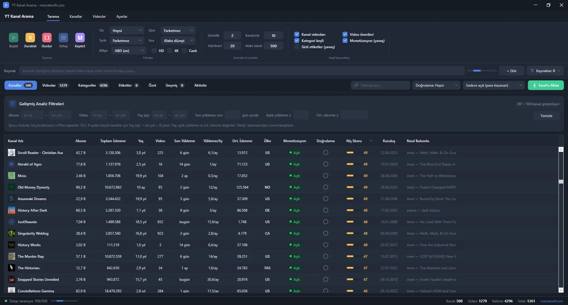
Task: Click the Excel'e Aktar button
Action: (546, 85)
